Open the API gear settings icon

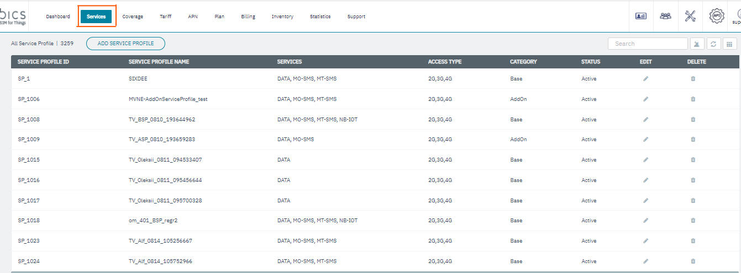717,16
